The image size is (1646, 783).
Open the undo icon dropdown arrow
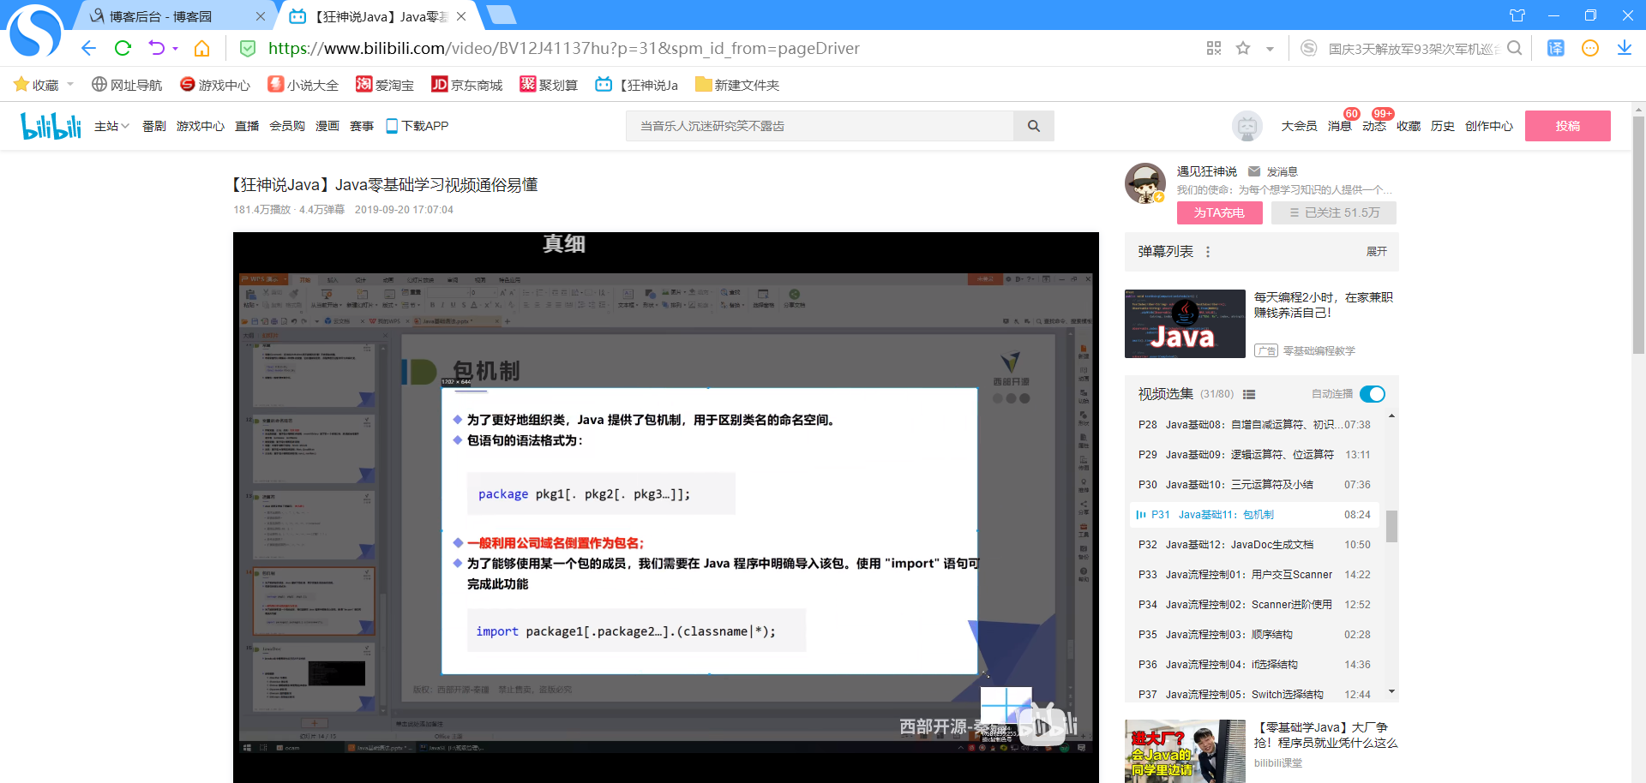click(x=175, y=49)
